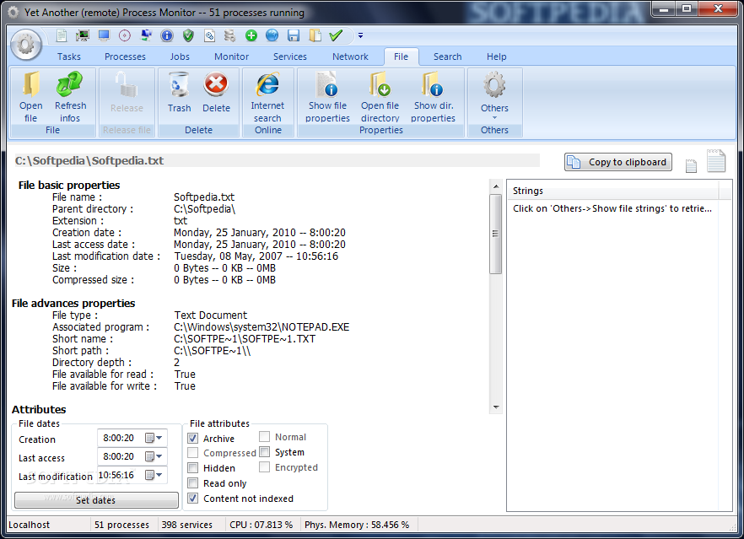Switch to the Services tab
Screen dimensions: 744x539
point(290,57)
